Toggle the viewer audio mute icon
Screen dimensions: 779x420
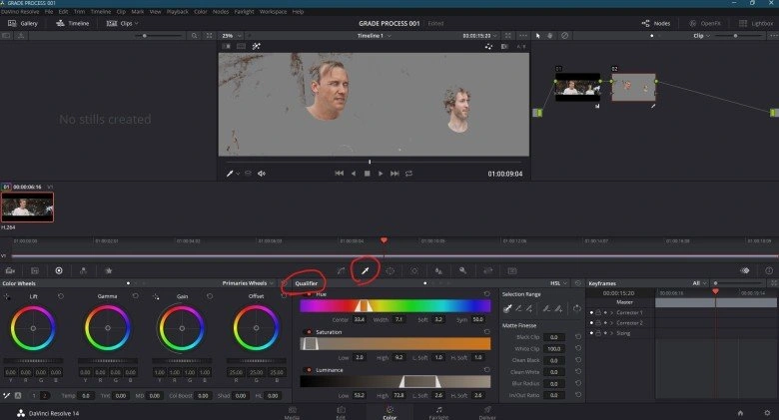tap(262, 174)
